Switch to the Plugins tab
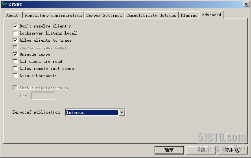The width and height of the screenshot is (251, 158). 189,15
